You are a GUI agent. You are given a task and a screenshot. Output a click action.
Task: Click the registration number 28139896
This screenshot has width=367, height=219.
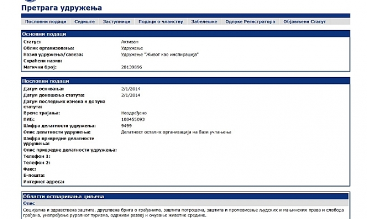(131, 67)
